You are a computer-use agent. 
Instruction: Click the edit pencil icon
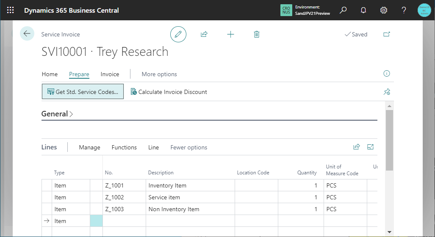pos(178,34)
